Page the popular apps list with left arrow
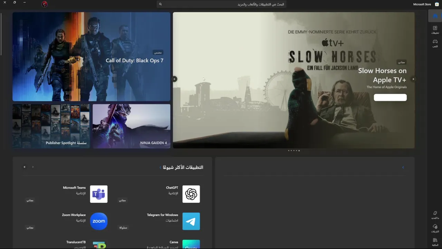 tap(24, 167)
